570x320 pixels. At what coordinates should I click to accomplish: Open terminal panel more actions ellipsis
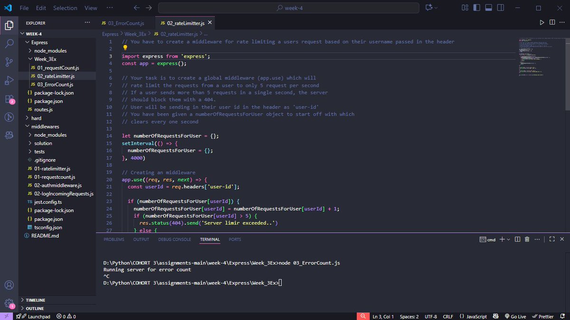pyautogui.click(x=537, y=239)
